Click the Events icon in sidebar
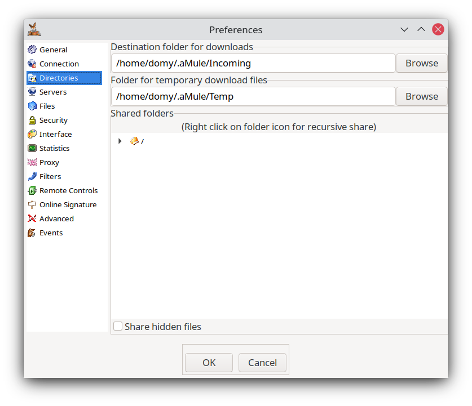 pos(32,233)
